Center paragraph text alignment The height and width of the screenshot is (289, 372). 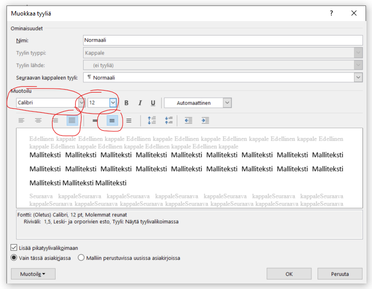[38, 121]
